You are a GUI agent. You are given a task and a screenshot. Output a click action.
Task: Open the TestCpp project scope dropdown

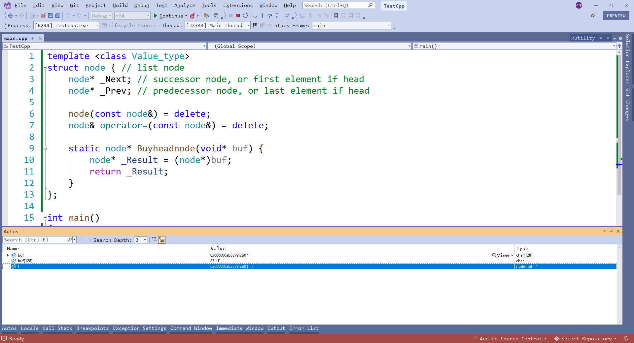click(105, 46)
